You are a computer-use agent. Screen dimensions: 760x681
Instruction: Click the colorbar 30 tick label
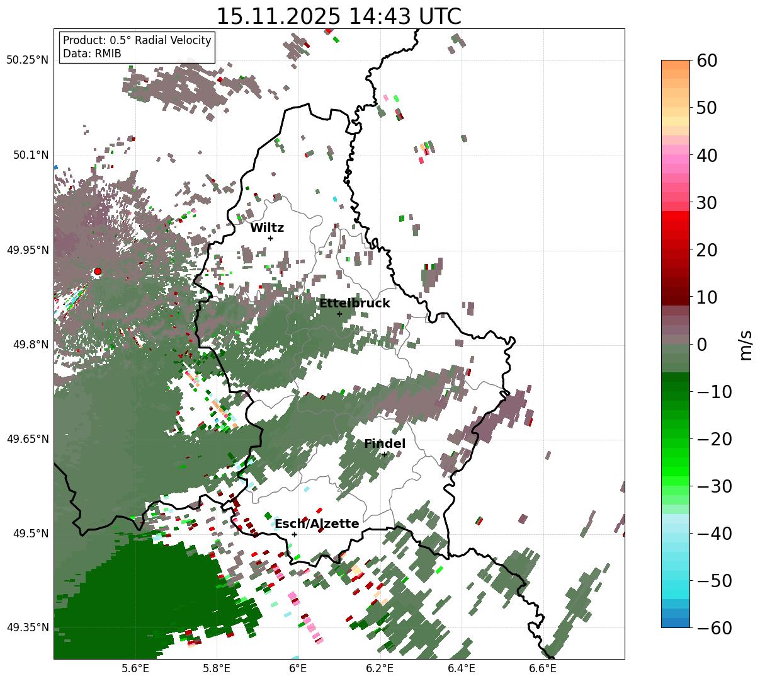click(706, 202)
